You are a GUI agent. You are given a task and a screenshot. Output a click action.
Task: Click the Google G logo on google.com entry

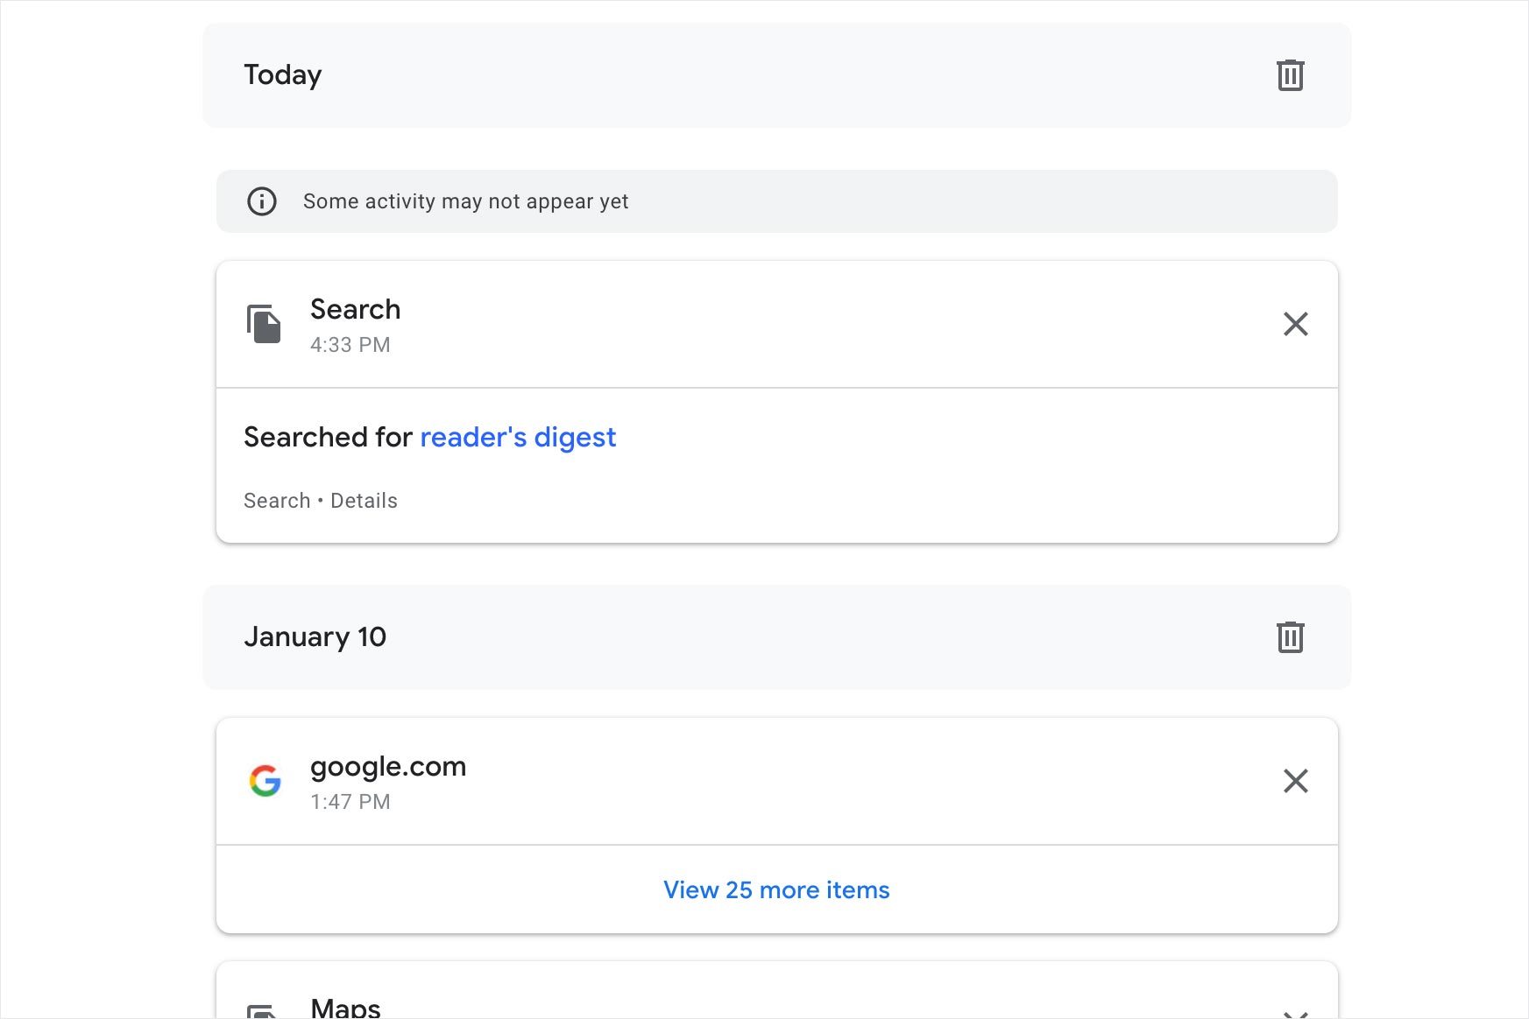[265, 781]
